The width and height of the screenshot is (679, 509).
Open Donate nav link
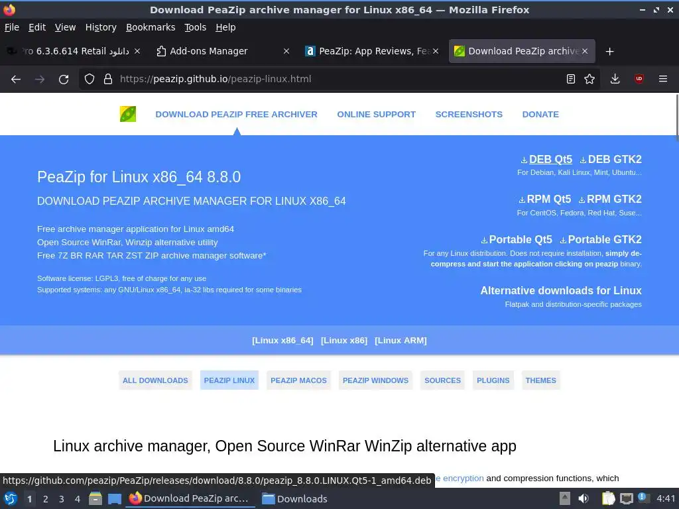[x=540, y=114]
